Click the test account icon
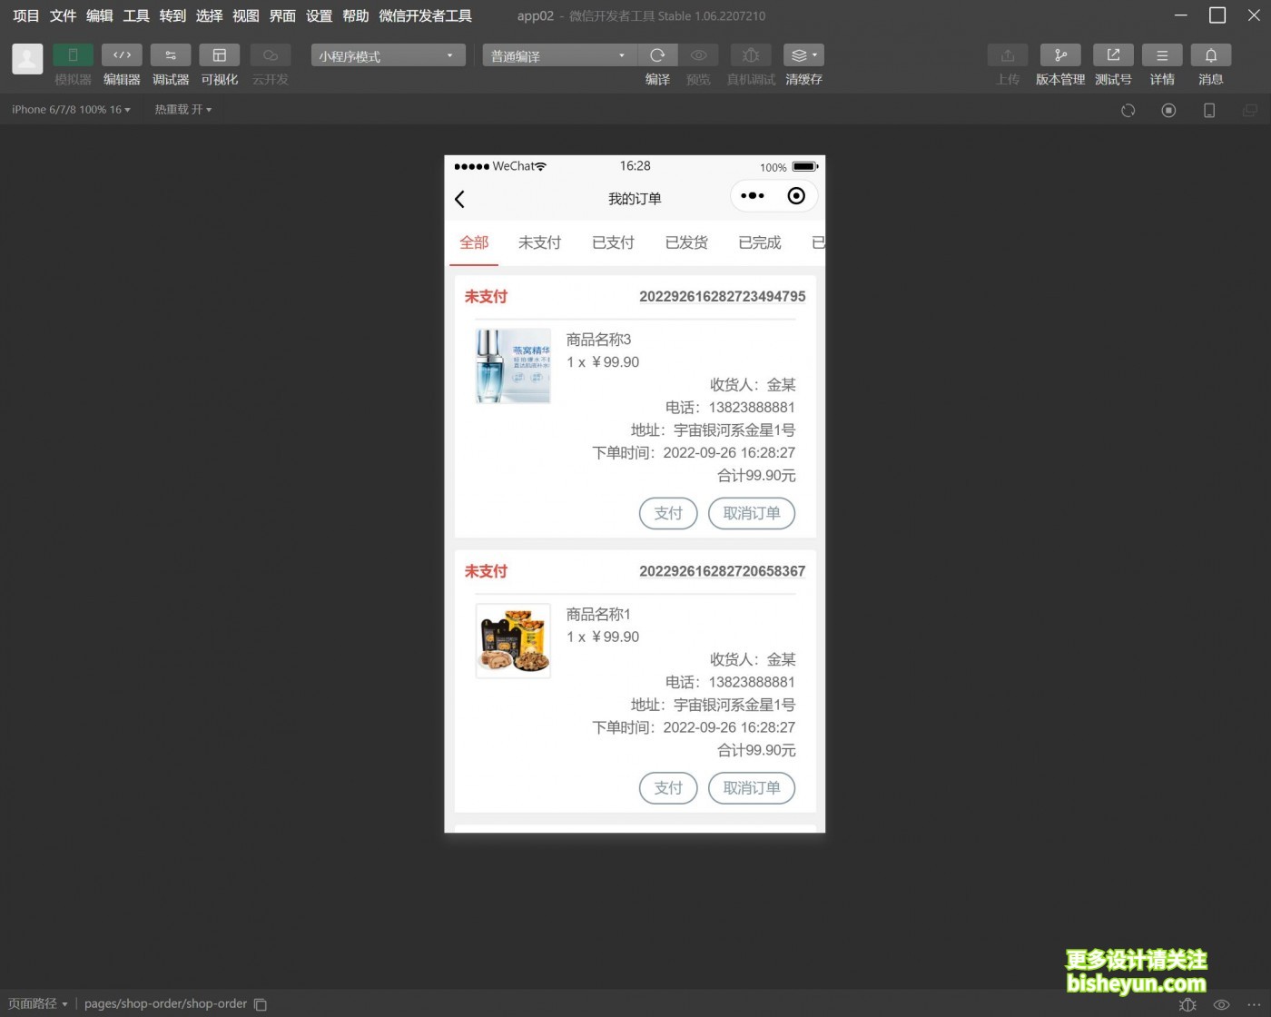The height and width of the screenshot is (1017, 1271). 1112,55
